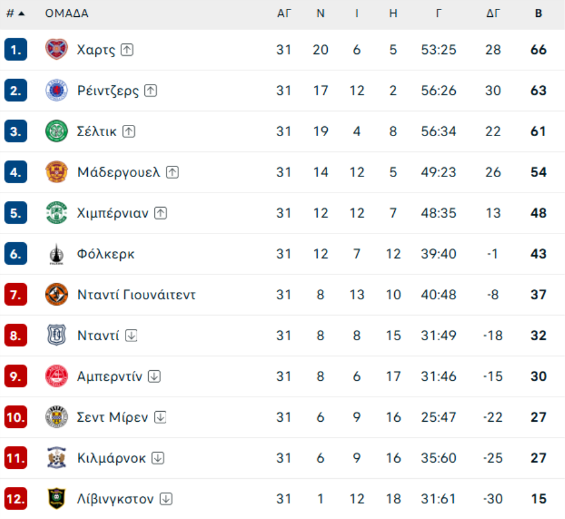Click the Livingston club crest icon
Viewport: 565px width, 519px height.
coord(56,499)
